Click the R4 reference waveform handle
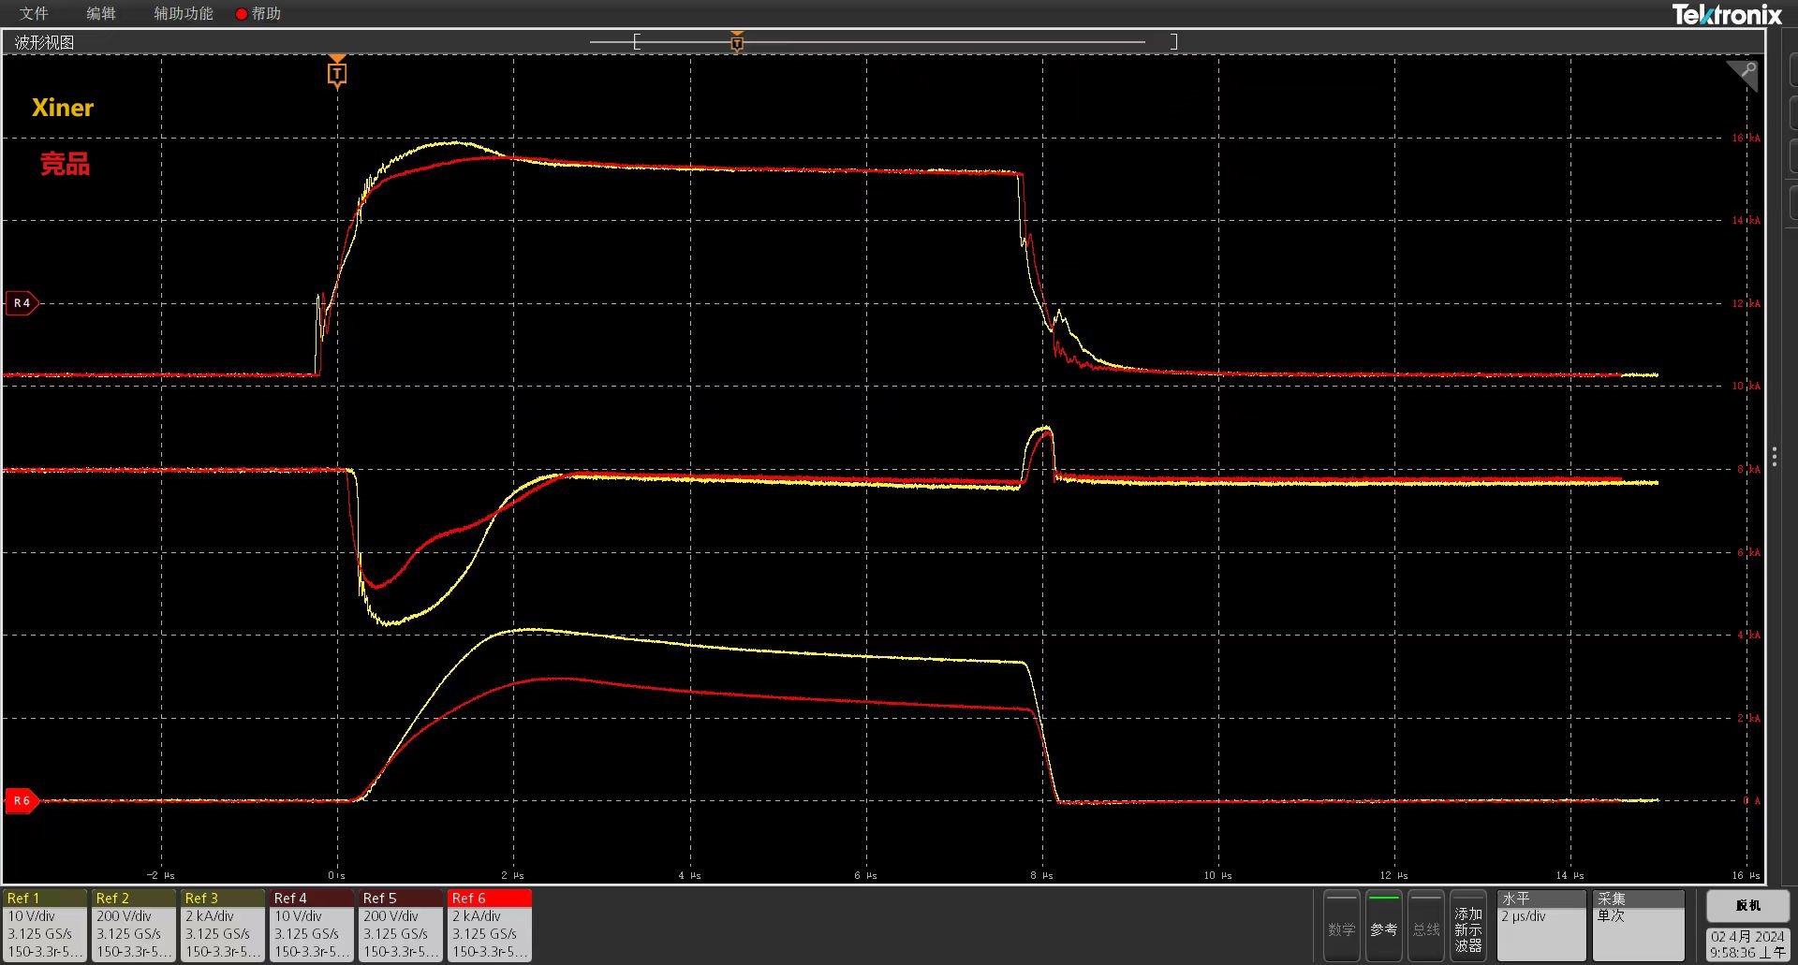 [x=22, y=303]
